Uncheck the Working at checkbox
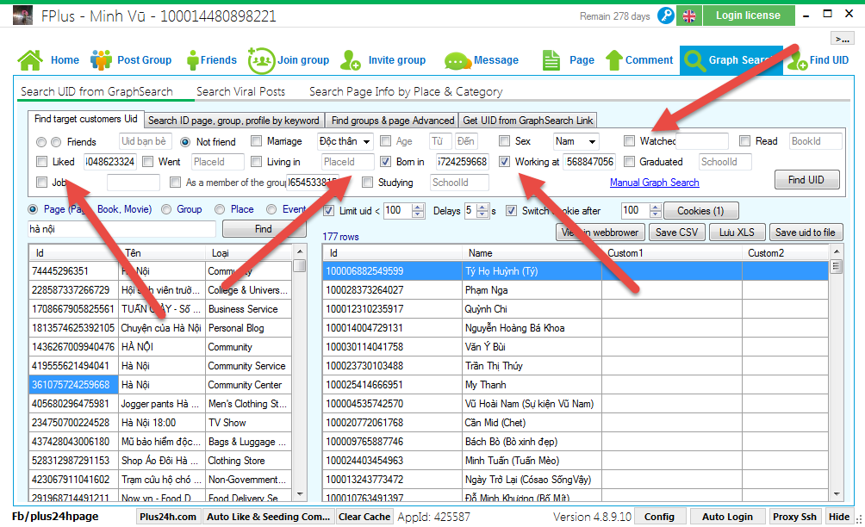The image size is (865, 527). click(504, 162)
